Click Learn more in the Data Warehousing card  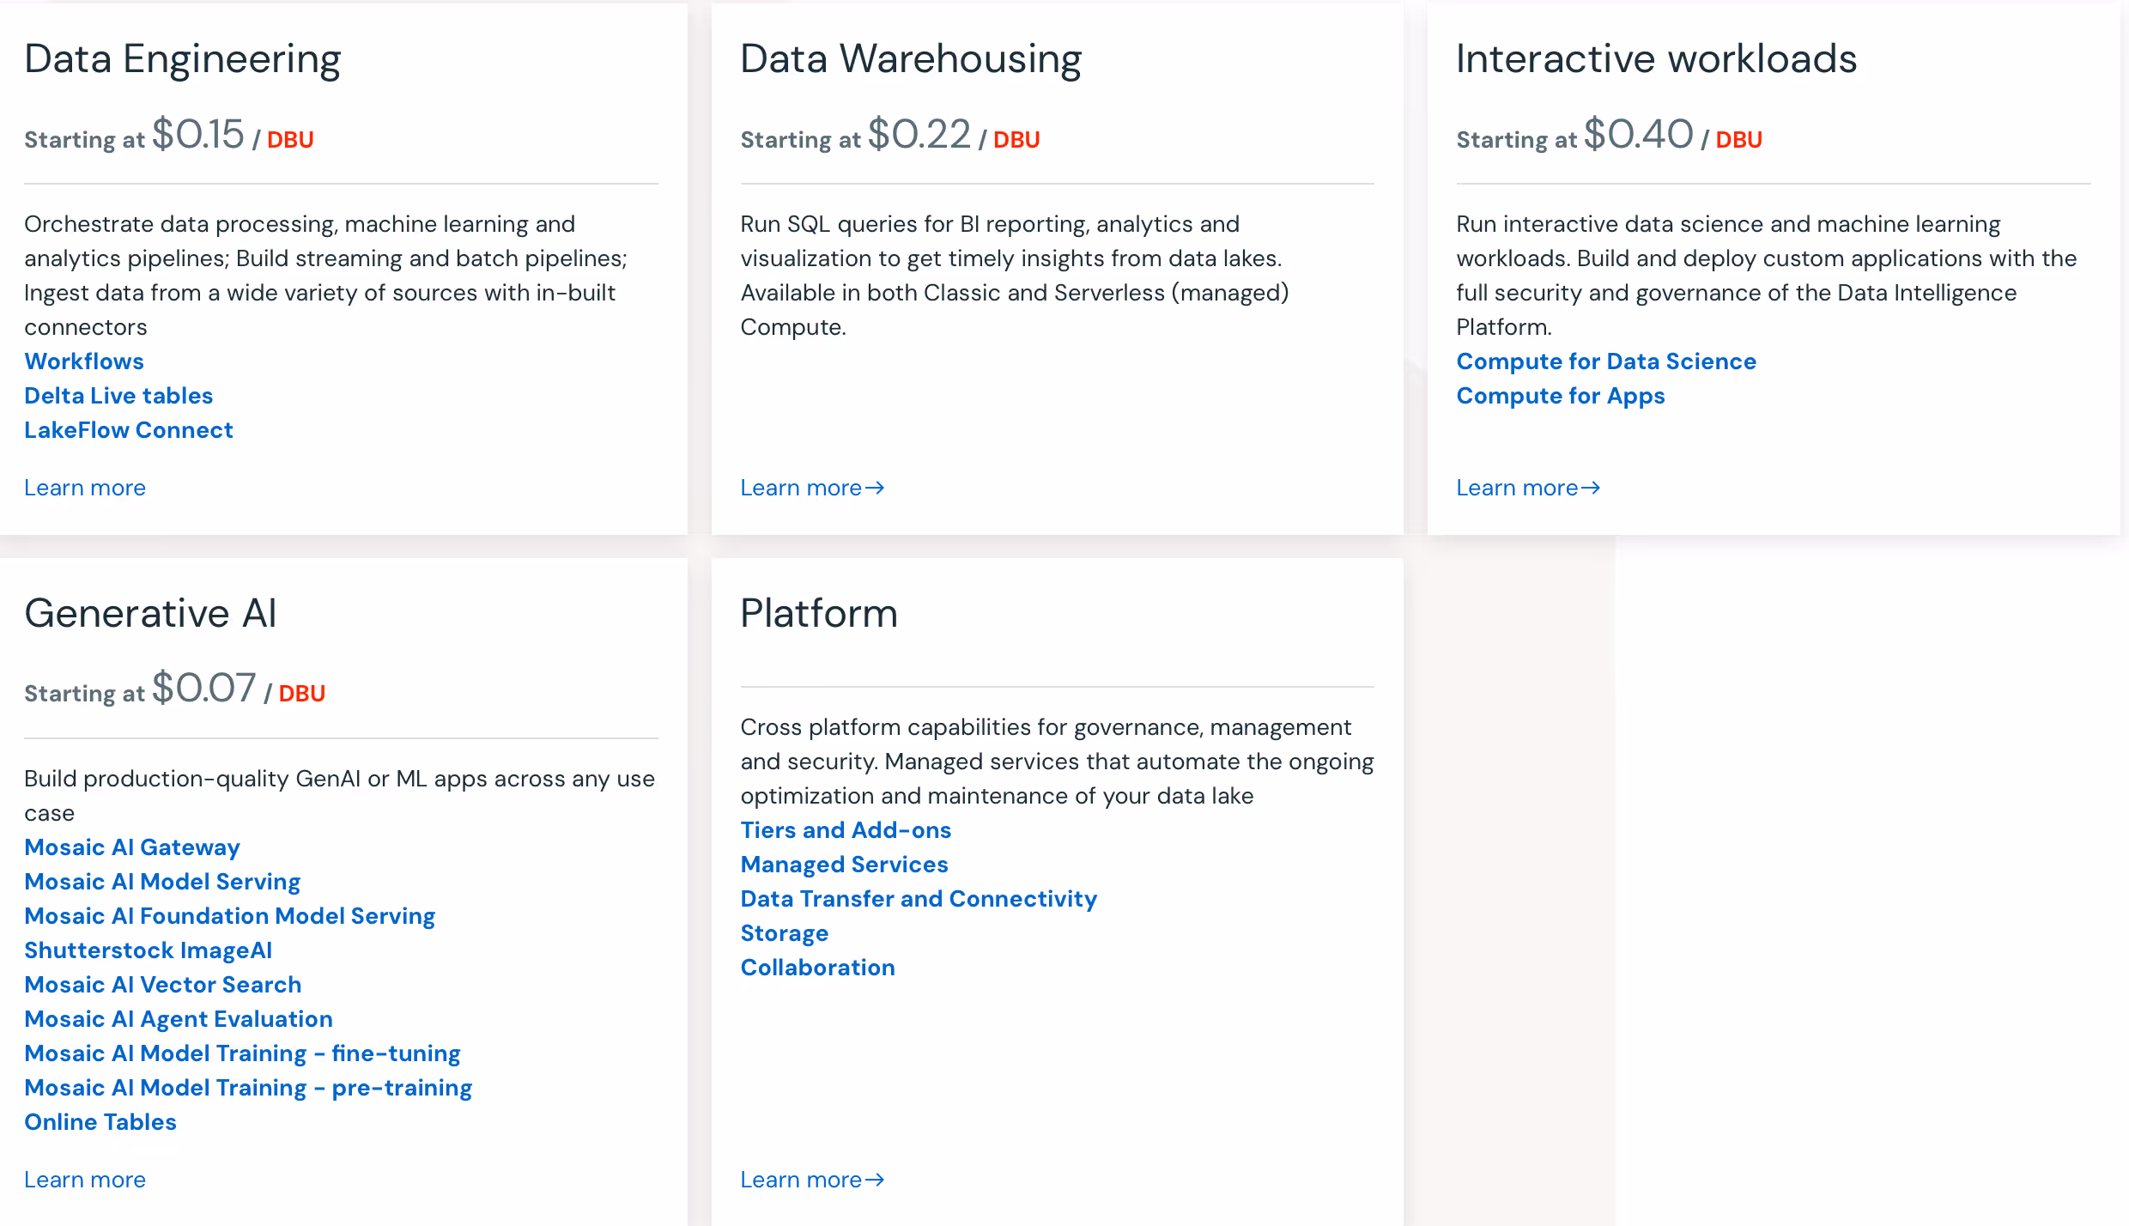pos(801,488)
